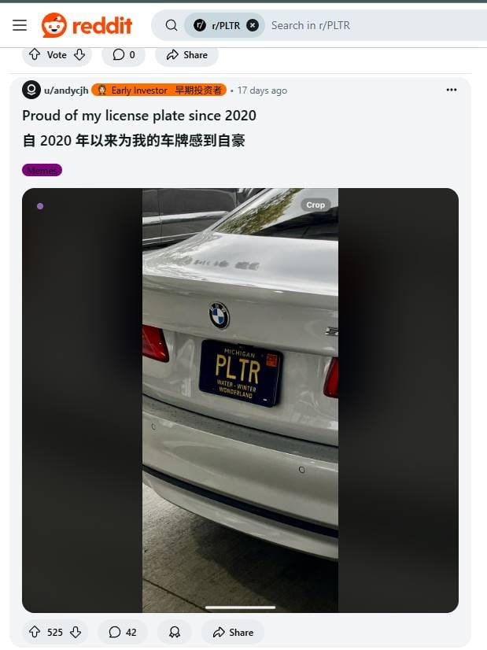Go to the Reddit home logo
487x650 pixels.
pos(87,25)
